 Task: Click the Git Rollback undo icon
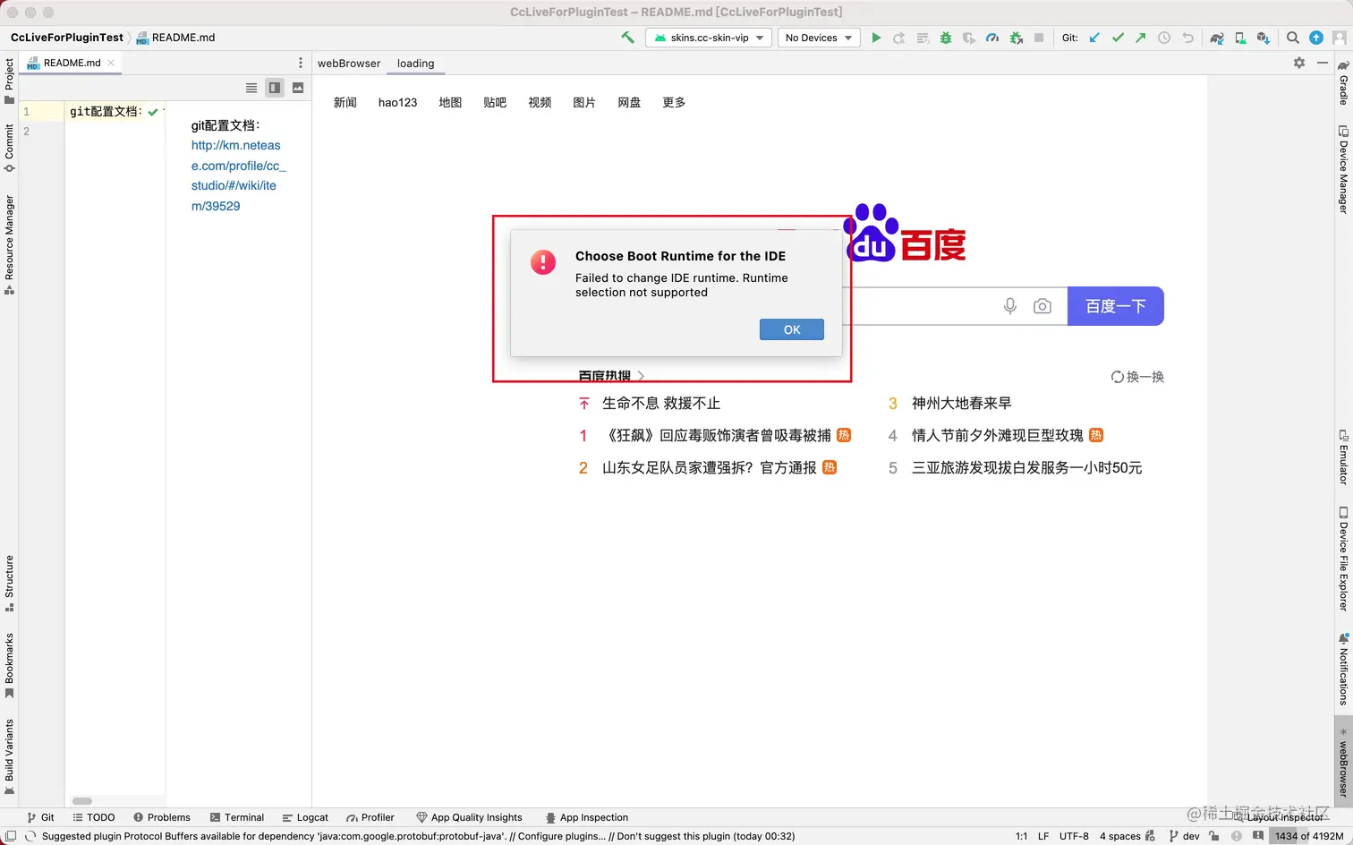[1187, 38]
